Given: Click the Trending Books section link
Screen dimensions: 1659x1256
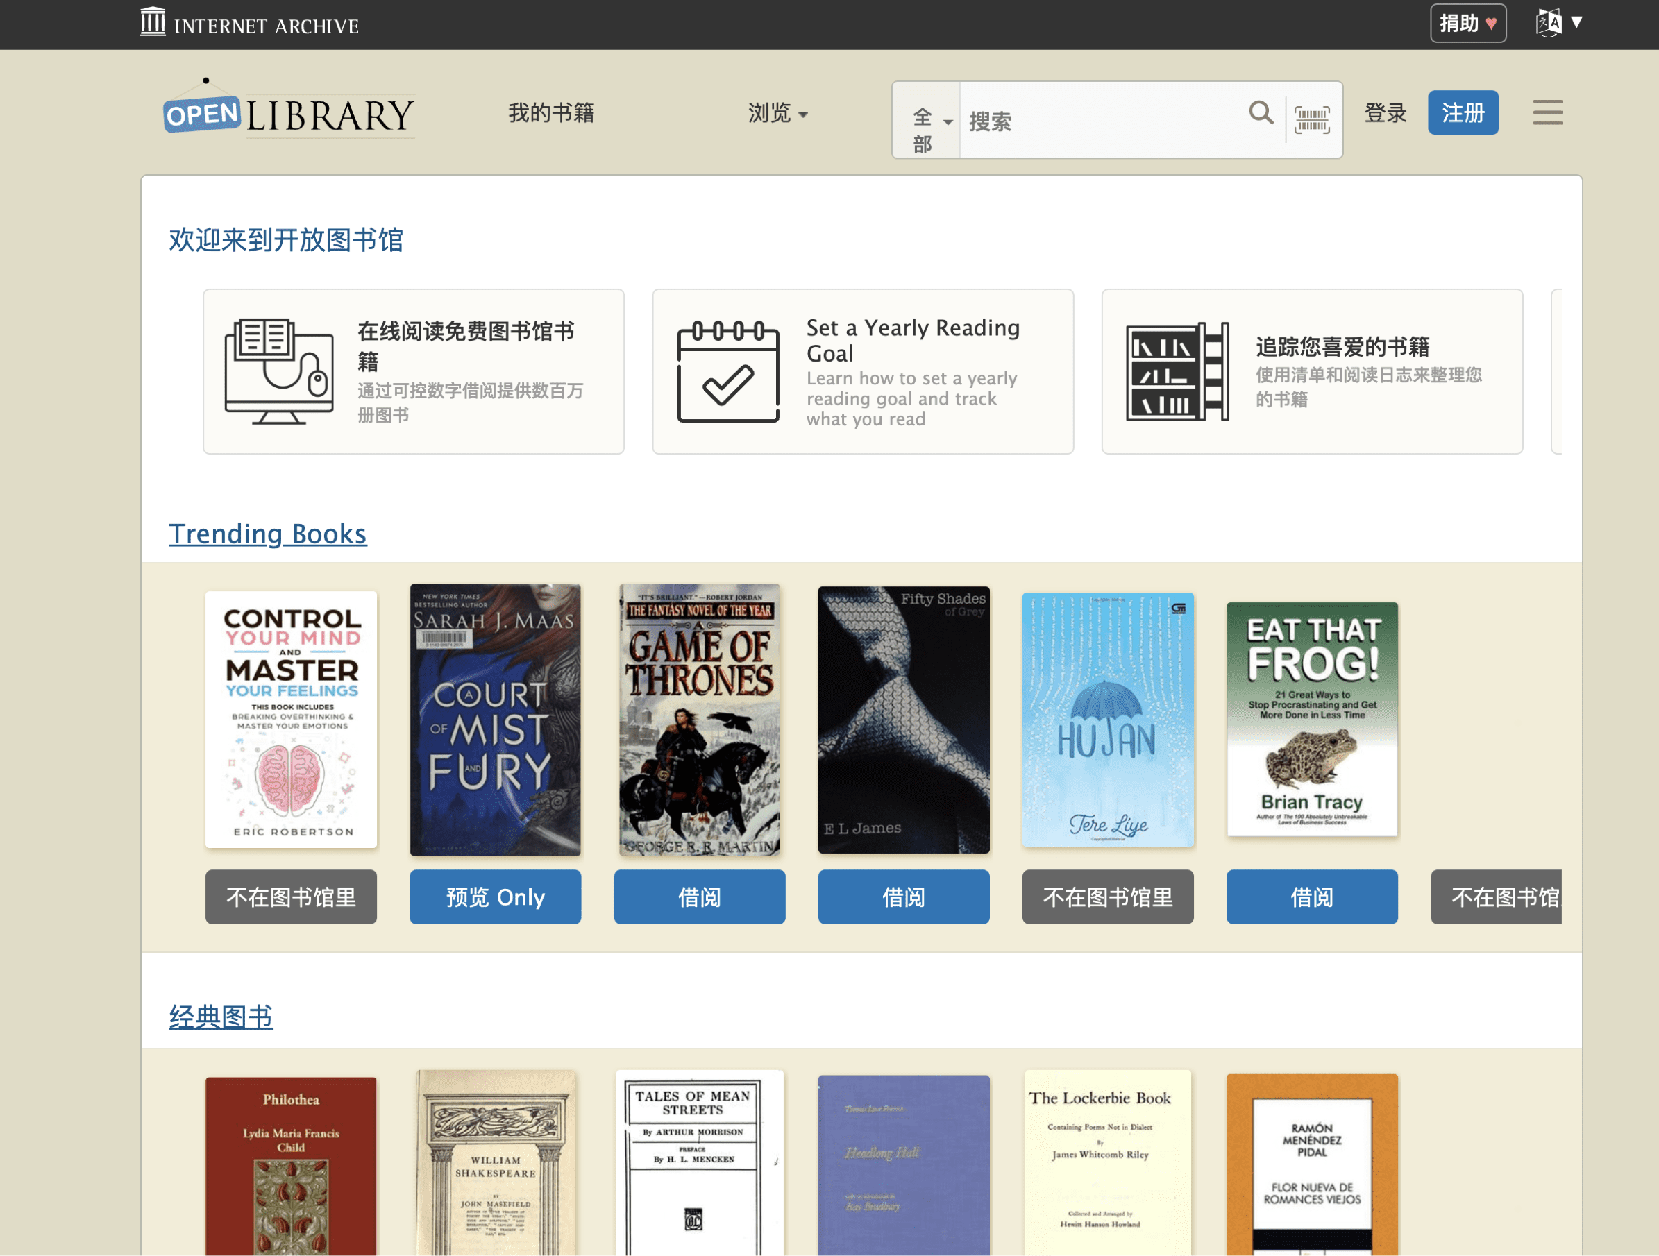Looking at the screenshot, I should point(268,534).
